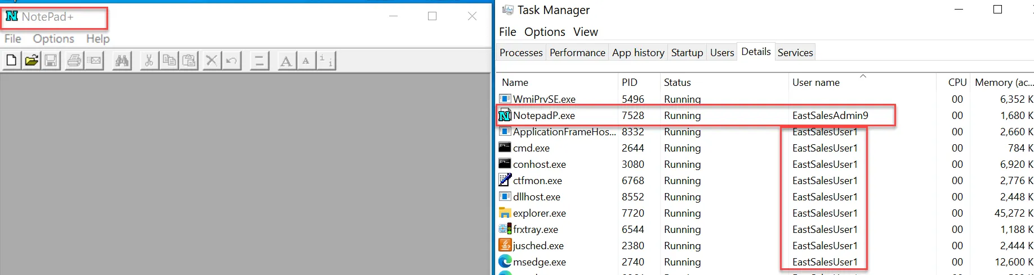
Task: Switch to the Processes tab
Action: 521,52
